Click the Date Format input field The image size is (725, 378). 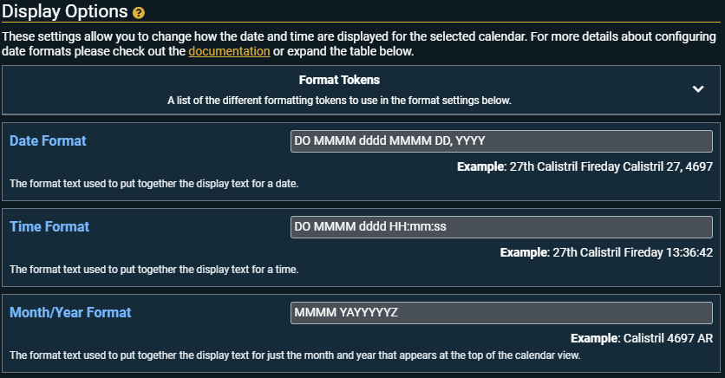click(501, 141)
